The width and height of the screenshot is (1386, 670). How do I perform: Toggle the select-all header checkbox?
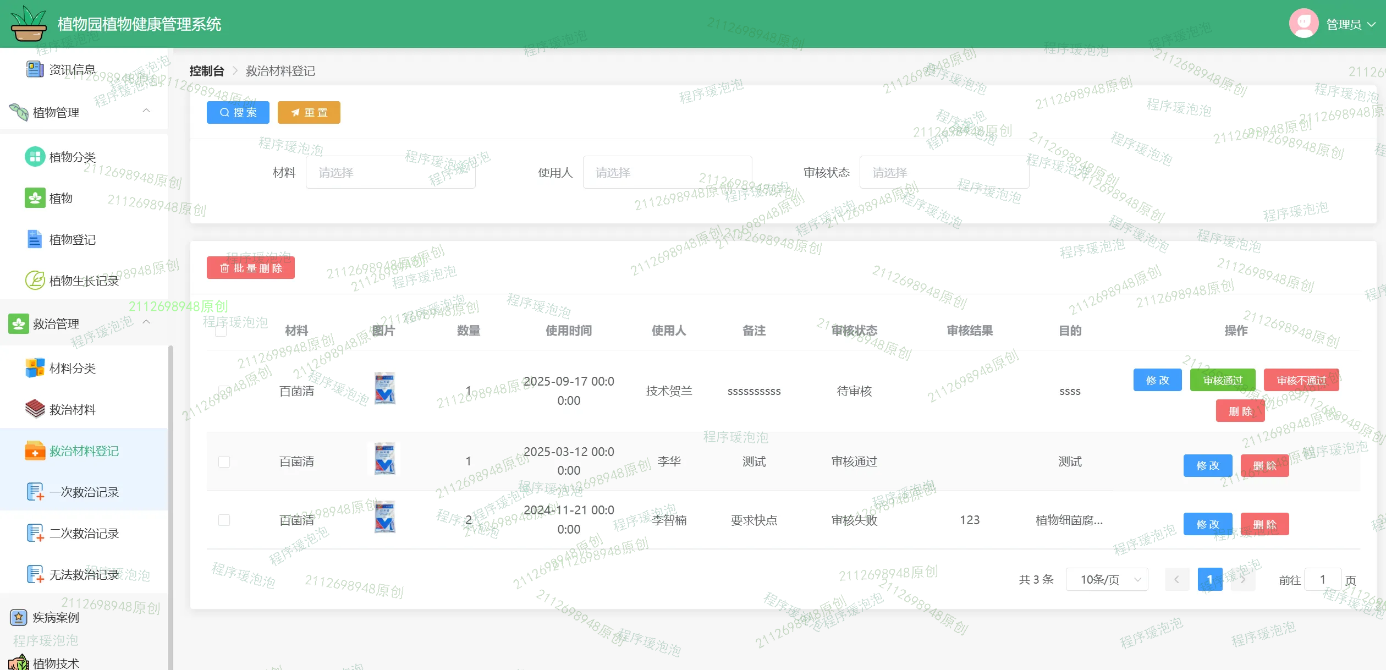(x=221, y=331)
